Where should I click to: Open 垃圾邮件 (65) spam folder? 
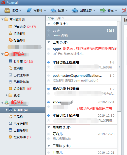click(21, 89)
